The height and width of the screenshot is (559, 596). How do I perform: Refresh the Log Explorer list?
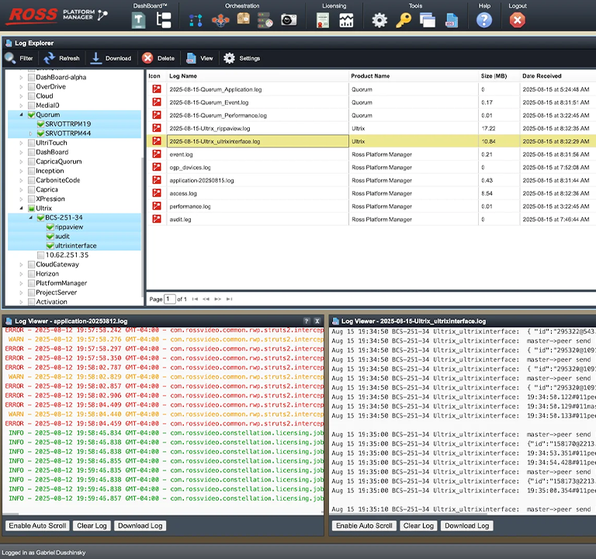click(61, 58)
